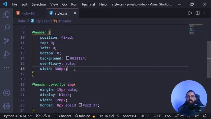211x119 pixels.
Task: Click the left: 0 declaration
Action: (x=48, y=48)
